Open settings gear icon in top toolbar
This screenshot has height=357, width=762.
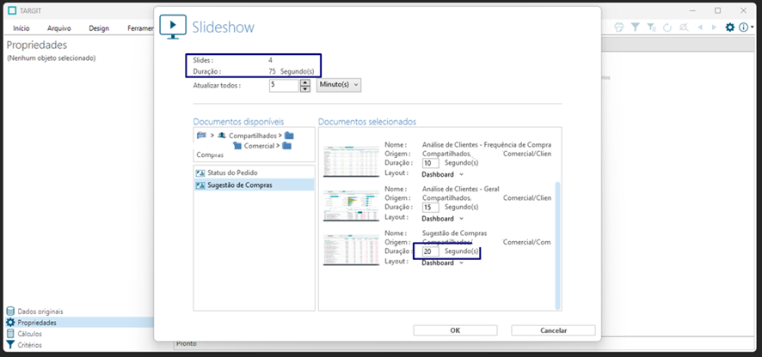pos(730,27)
